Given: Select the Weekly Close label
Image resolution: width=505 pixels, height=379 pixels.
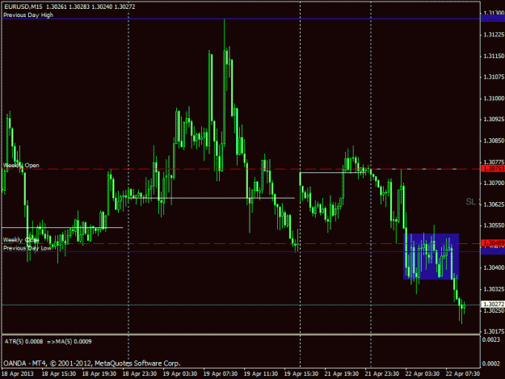Looking at the screenshot, I should click(x=21, y=240).
